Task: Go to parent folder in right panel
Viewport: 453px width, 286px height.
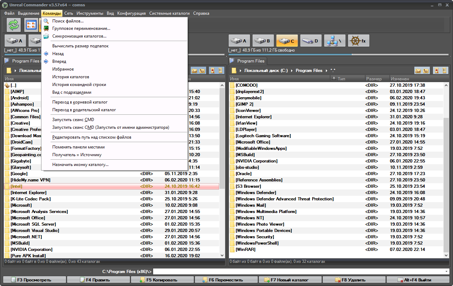Action: [x=426, y=71]
